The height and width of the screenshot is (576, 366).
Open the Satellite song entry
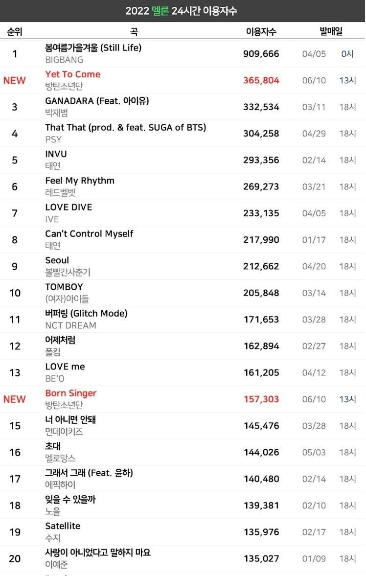tap(63, 526)
